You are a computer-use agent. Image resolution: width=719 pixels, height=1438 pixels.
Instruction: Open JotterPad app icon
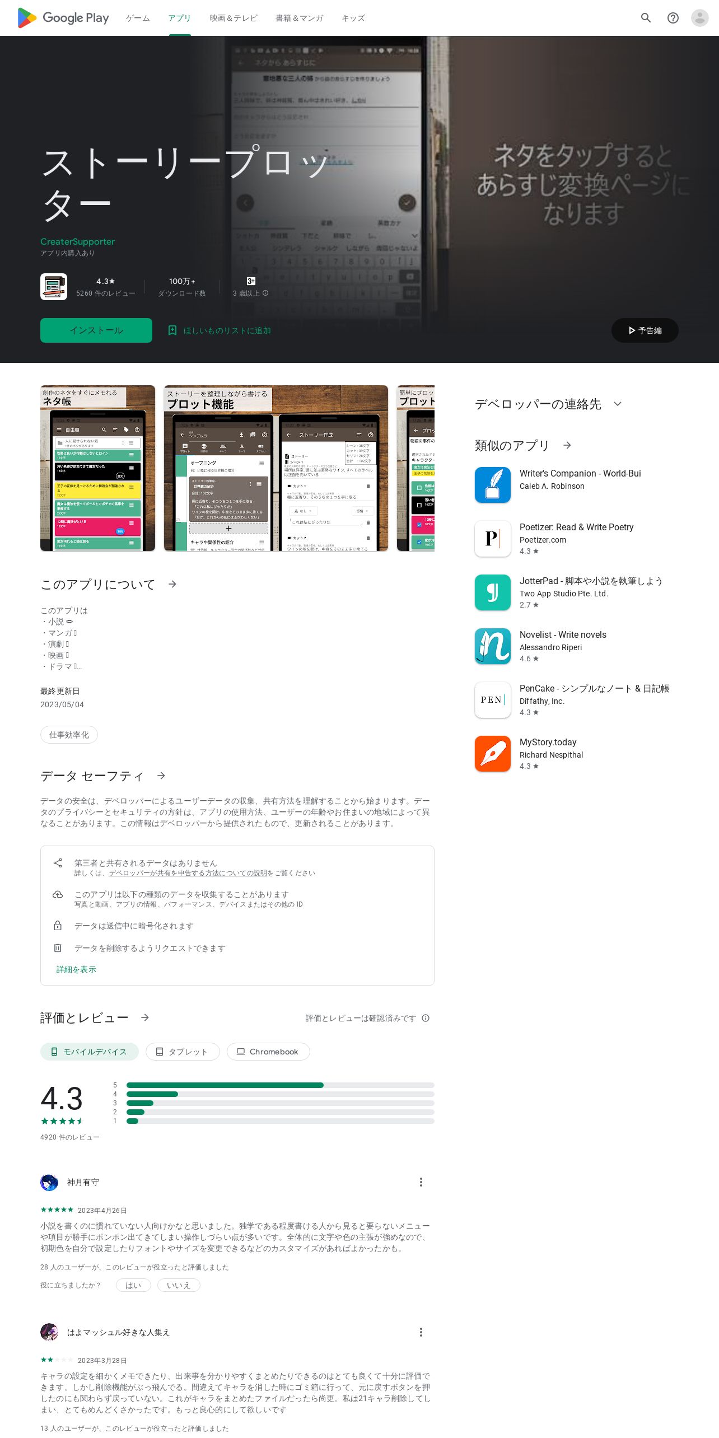pos(493,592)
